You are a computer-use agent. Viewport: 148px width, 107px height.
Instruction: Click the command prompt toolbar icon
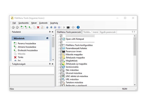coord(68,27)
